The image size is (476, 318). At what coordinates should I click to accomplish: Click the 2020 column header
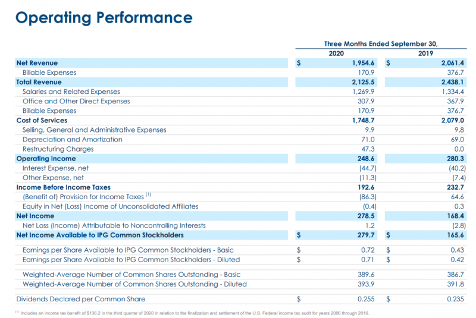tap(337, 53)
